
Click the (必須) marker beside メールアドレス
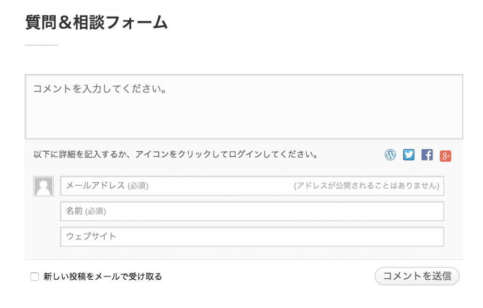(x=138, y=186)
